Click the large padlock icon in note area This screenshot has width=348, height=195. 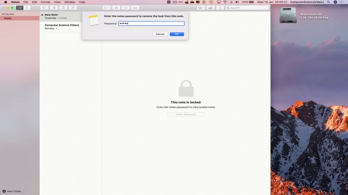(x=186, y=88)
